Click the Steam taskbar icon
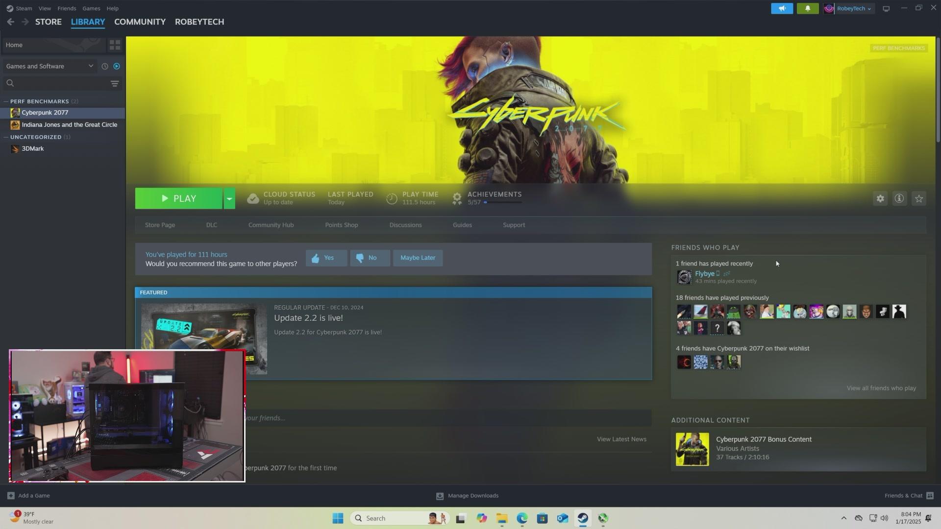The width and height of the screenshot is (941, 529). click(583, 518)
